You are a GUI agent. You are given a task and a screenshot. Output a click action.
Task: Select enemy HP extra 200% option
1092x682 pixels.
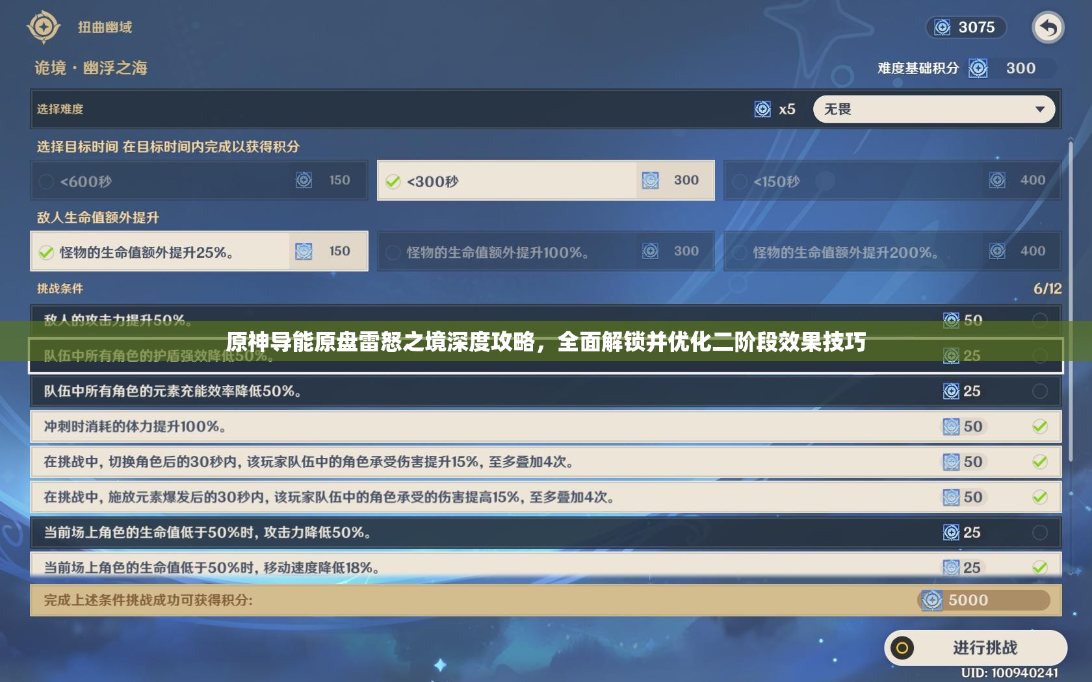(x=892, y=251)
